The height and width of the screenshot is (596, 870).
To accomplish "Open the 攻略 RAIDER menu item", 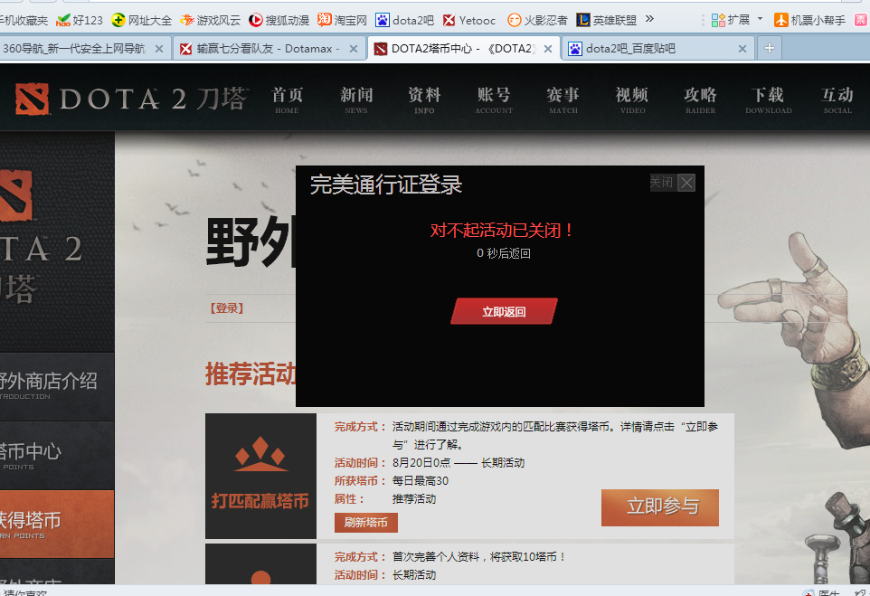I will (x=700, y=99).
